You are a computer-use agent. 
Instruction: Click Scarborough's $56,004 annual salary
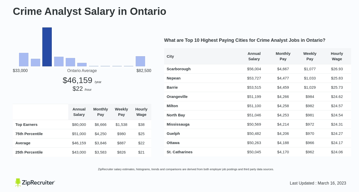254,69
